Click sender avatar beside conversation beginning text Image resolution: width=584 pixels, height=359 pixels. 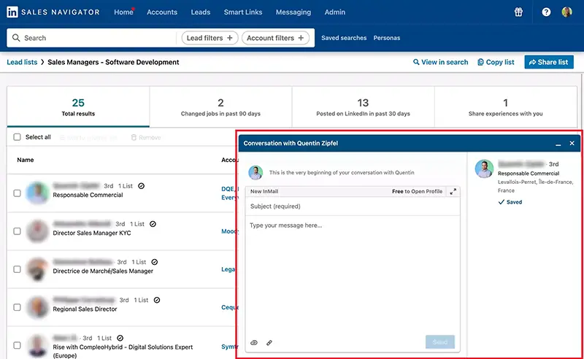pos(255,172)
